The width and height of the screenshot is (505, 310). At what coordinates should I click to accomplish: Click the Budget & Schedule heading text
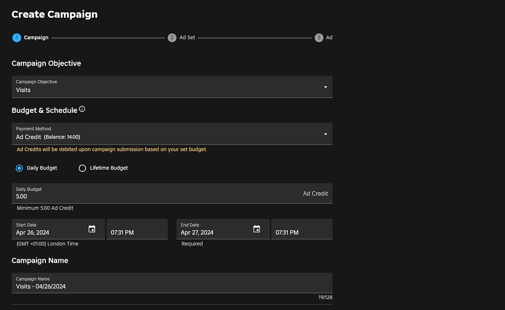click(44, 110)
